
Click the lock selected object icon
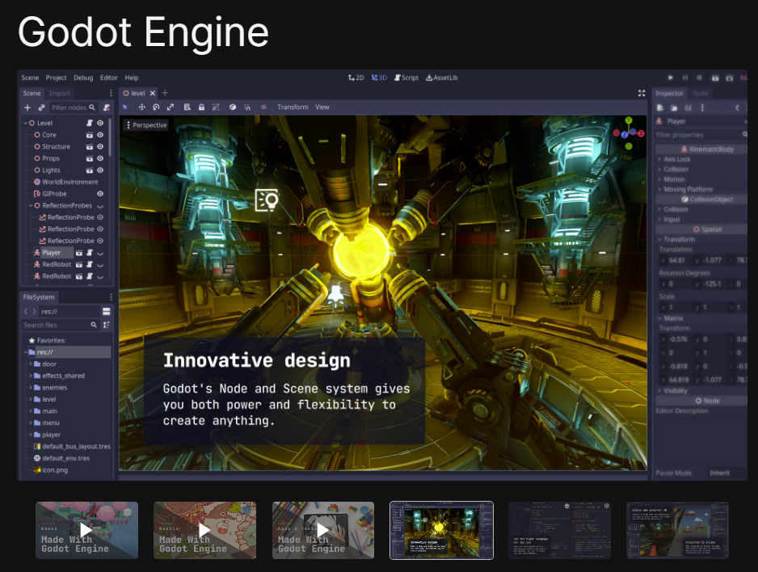tap(201, 107)
